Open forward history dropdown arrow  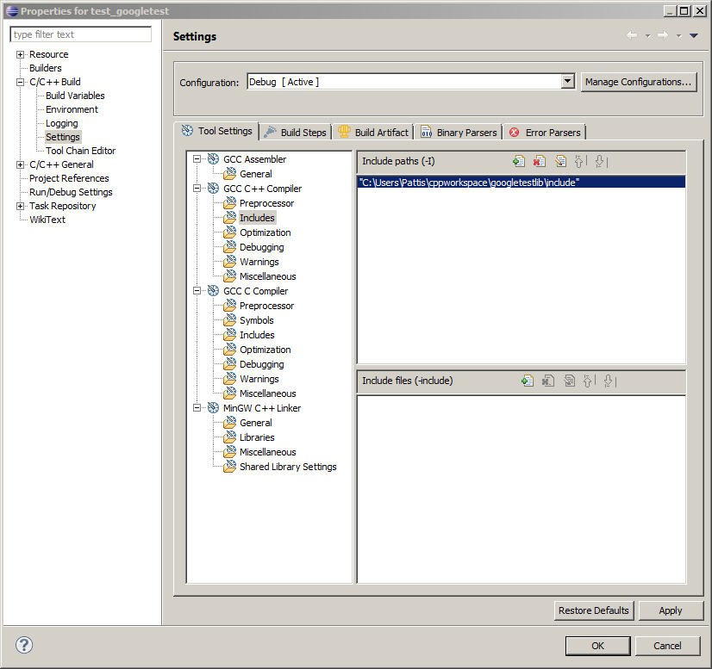[x=679, y=36]
